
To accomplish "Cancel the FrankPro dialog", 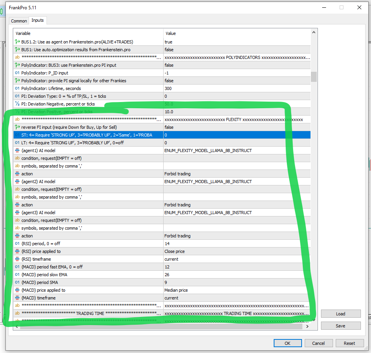I will click(x=319, y=343).
